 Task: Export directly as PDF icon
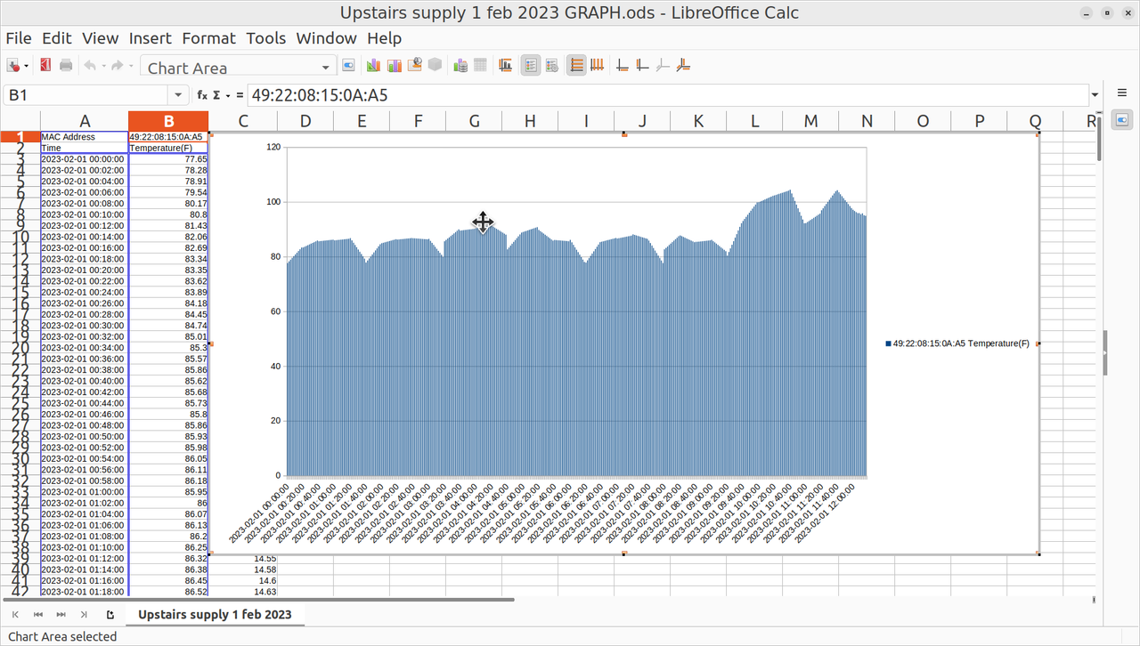click(45, 65)
